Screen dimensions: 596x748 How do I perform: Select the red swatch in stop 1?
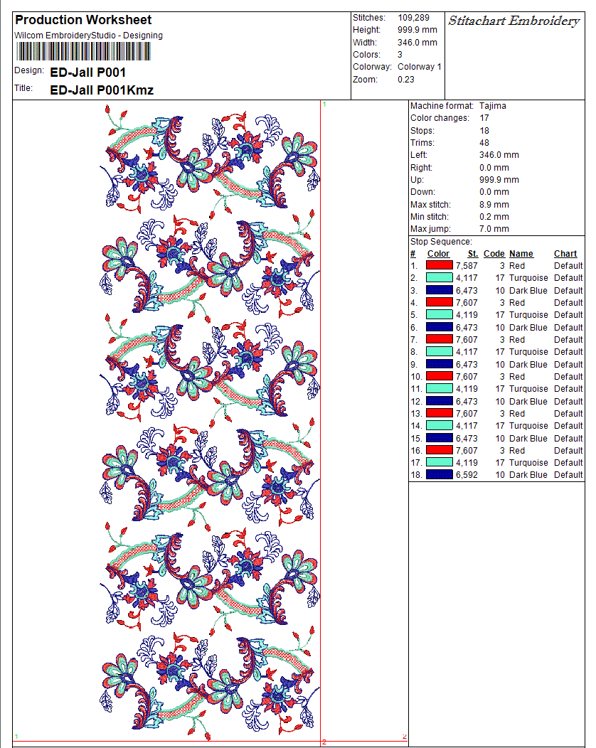pyautogui.click(x=439, y=266)
